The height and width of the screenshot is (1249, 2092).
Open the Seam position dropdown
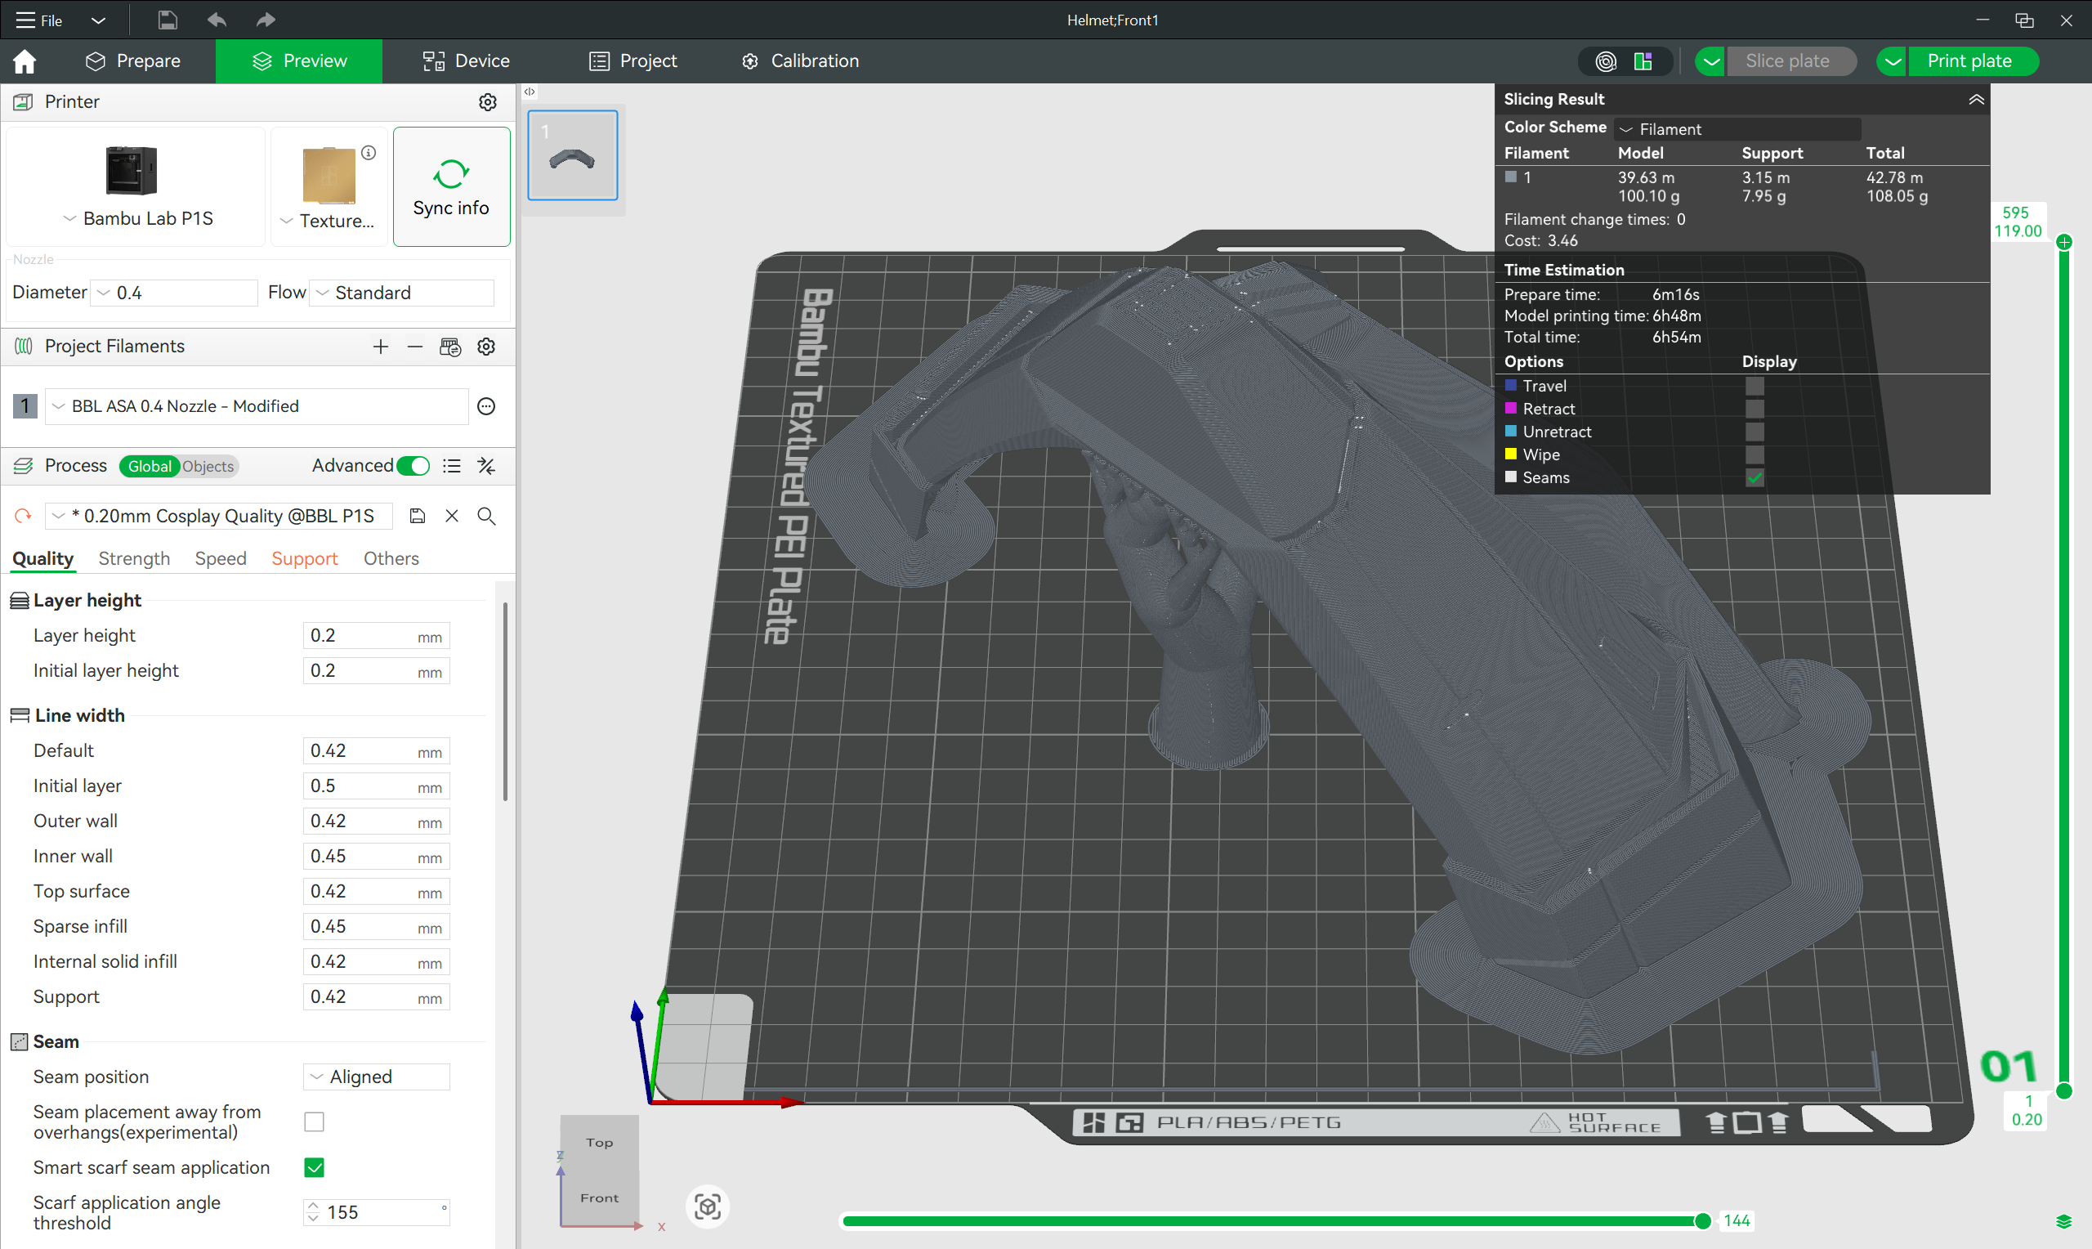[x=376, y=1077]
